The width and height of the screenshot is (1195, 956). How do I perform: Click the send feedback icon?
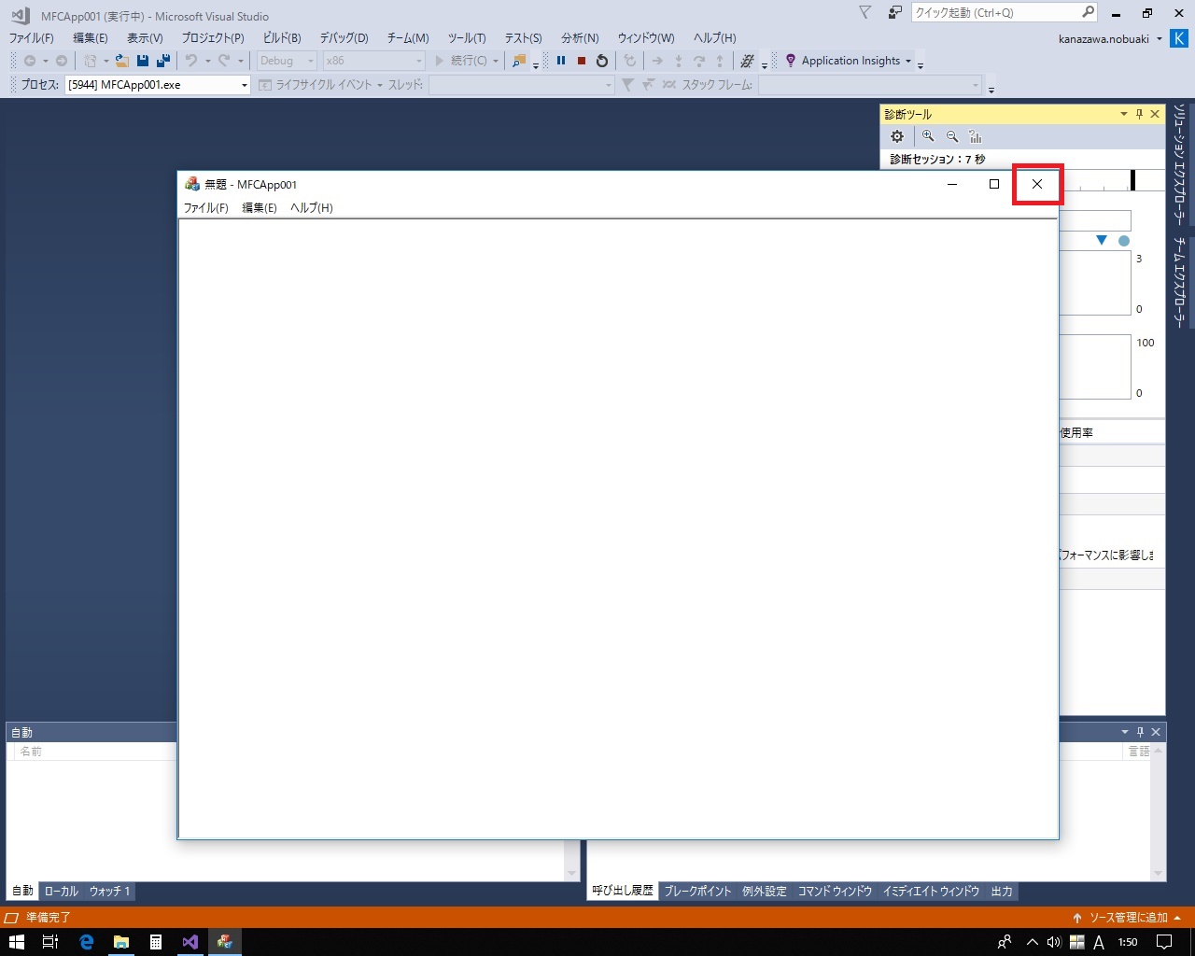click(x=894, y=12)
